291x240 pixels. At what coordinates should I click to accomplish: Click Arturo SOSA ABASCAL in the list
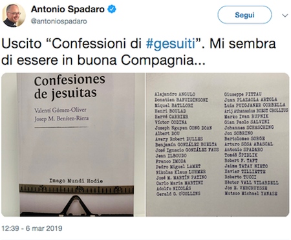tap(249, 144)
